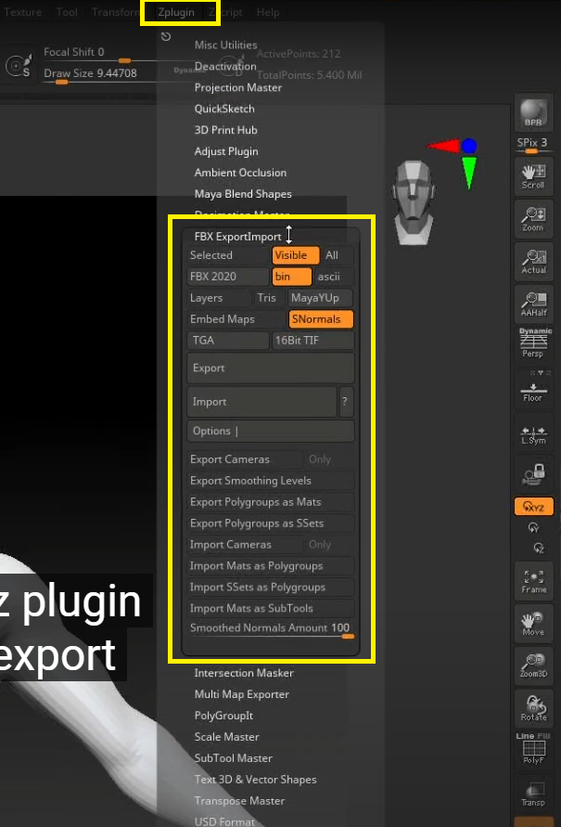561x827 pixels.
Task: Toggle the Layers option
Action: [x=218, y=298]
